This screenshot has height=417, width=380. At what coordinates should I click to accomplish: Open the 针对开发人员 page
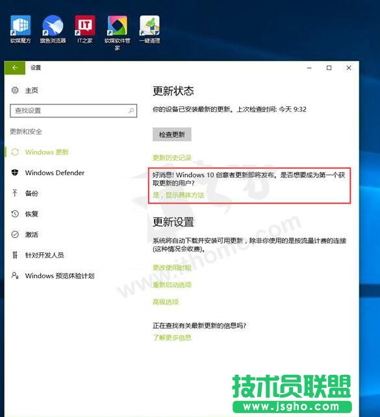(44, 255)
